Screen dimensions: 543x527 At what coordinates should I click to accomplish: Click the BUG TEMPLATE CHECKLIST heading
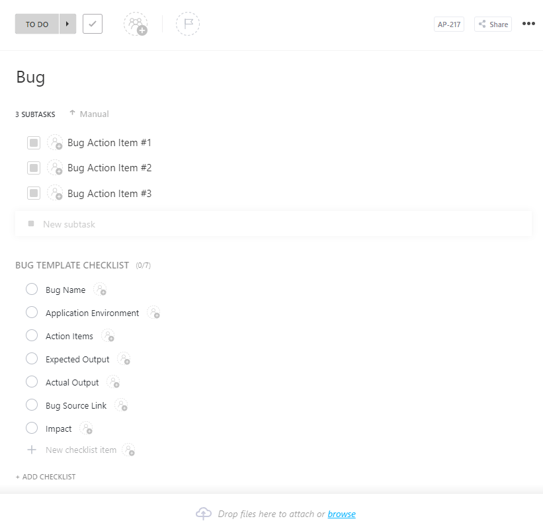click(x=72, y=265)
